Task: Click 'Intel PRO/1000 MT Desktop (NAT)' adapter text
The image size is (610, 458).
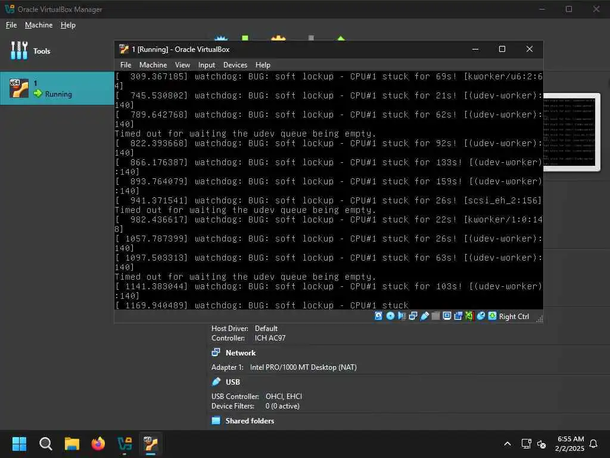Action: click(303, 367)
